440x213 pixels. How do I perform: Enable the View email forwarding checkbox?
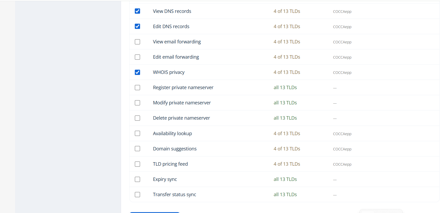(x=137, y=42)
